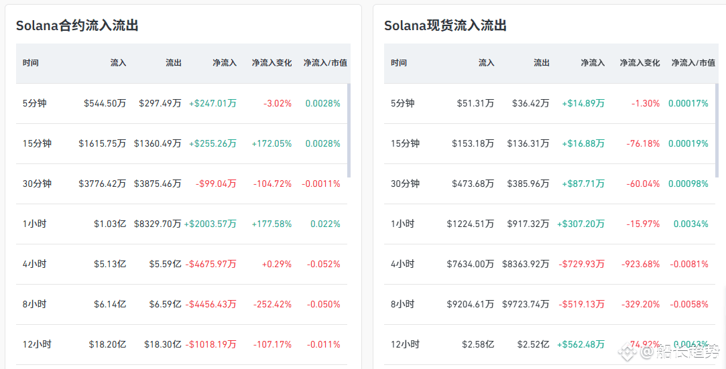Screen dimensions: 726x369
Task: Click the 12小时 row label in Solana合约 table
Action: click(x=37, y=345)
